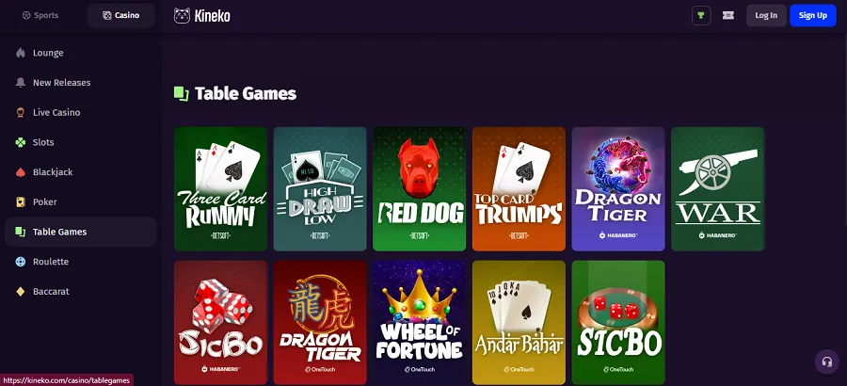Click the Sign Up button
Image resolution: width=847 pixels, height=386 pixels.
(x=813, y=15)
